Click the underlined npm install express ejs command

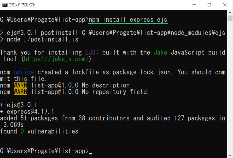(x=128, y=20)
